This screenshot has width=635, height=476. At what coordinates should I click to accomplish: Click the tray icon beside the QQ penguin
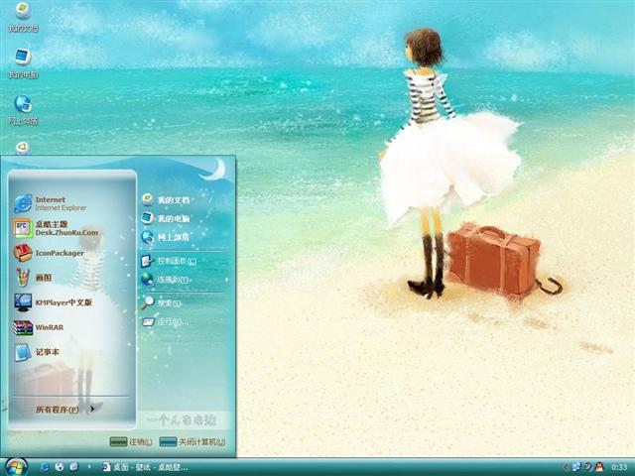(587, 467)
